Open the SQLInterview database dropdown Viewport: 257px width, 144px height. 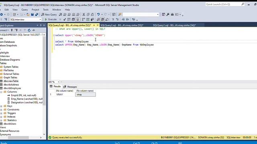coord(40,20)
